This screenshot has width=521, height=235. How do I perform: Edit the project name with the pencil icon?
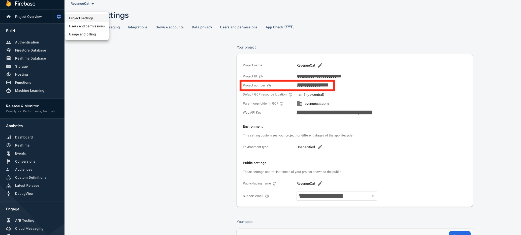coord(320,65)
